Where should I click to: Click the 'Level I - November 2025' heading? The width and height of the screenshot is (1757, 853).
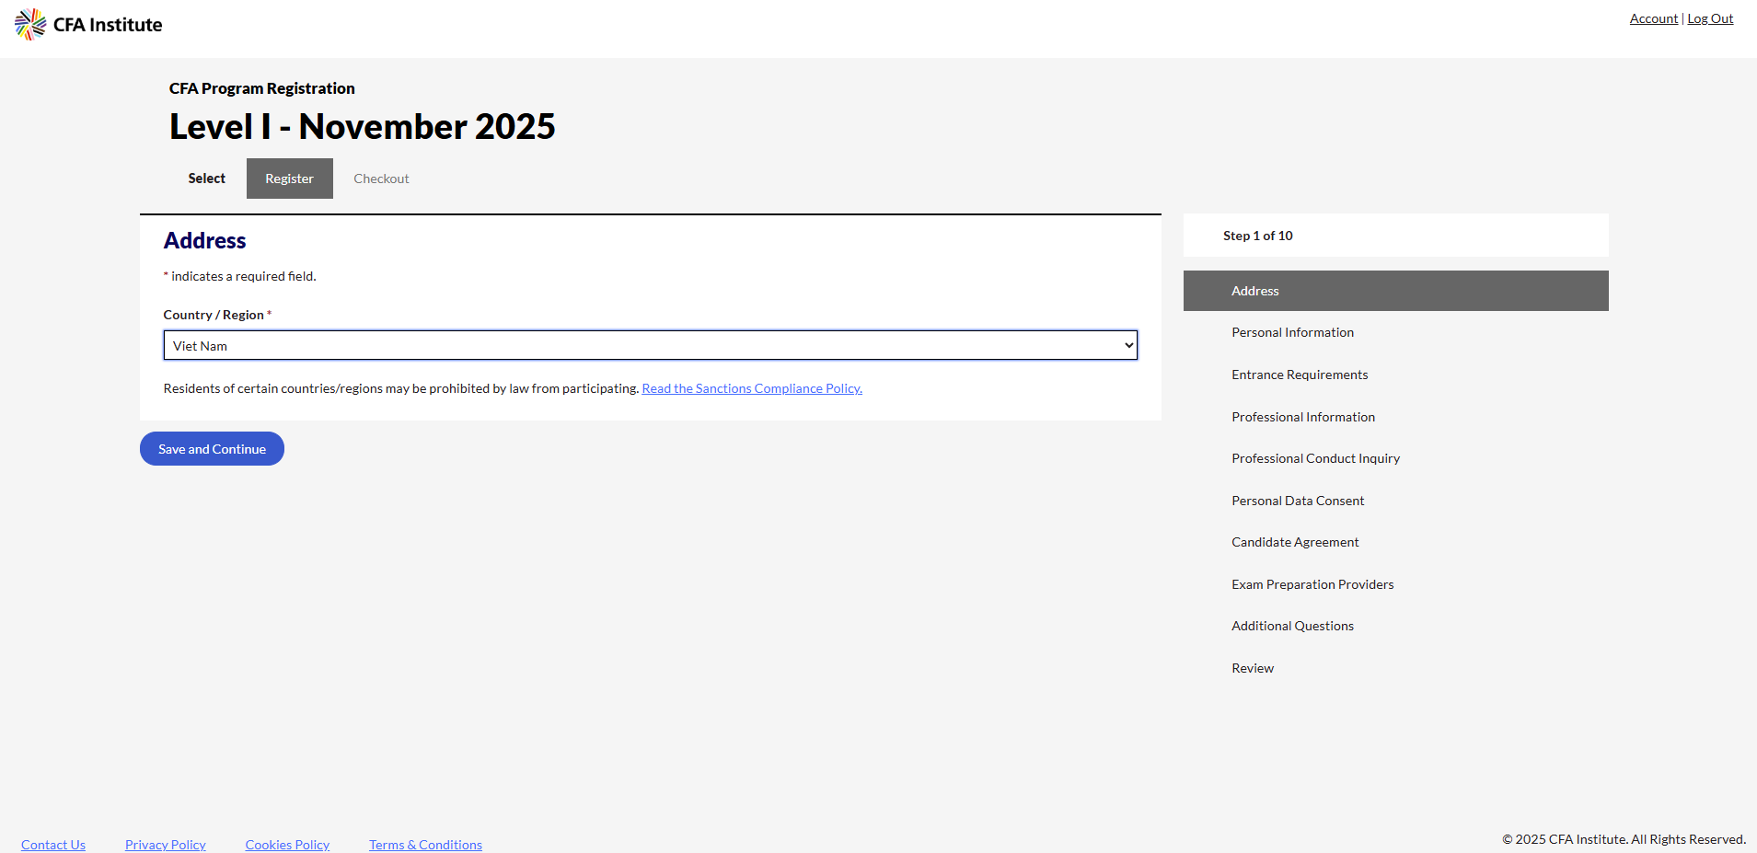363,127
